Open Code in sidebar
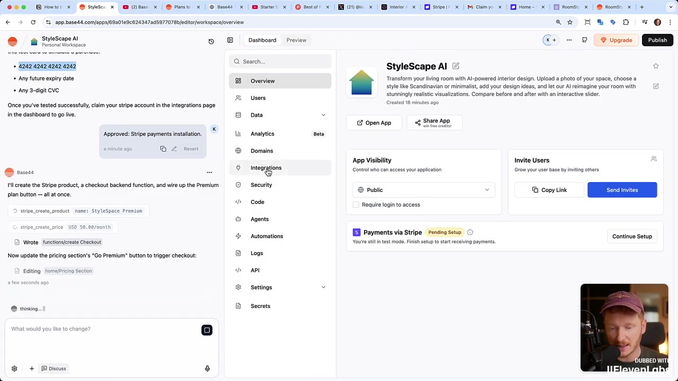The width and height of the screenshot is (678, 381). 280,202
